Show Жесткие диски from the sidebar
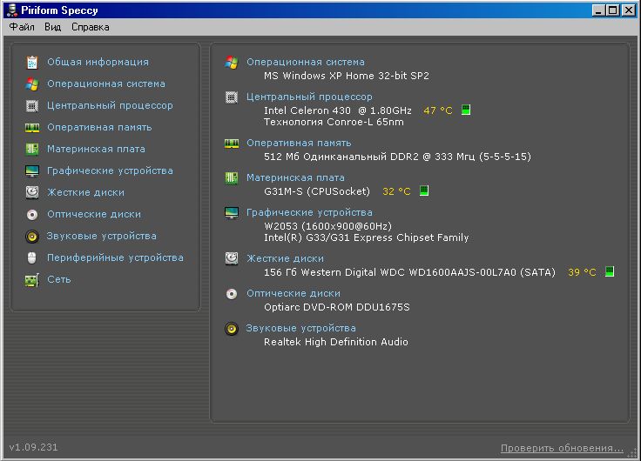This screenshot has height=461, width=641. pos(86,192)
